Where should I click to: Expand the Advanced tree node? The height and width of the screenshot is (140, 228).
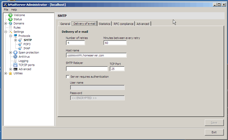(x=10, y=69)
